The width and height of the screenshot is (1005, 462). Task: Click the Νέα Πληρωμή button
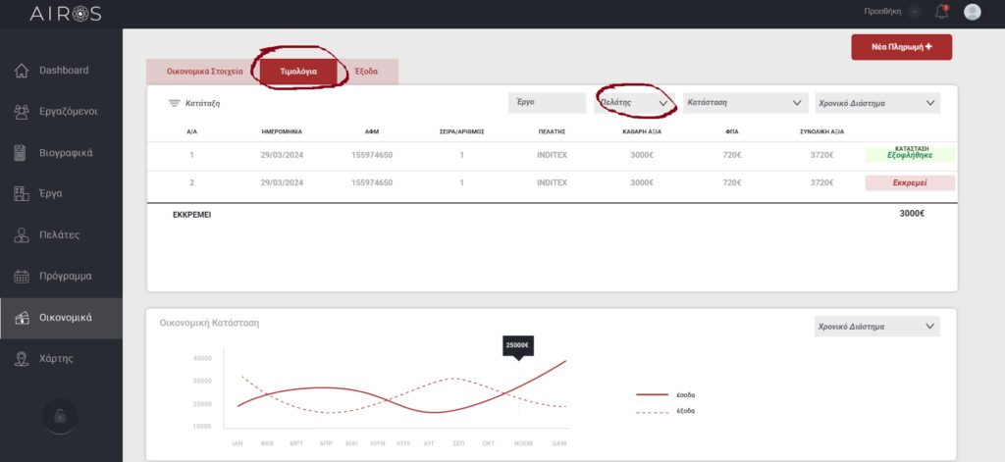pos(901,47)
